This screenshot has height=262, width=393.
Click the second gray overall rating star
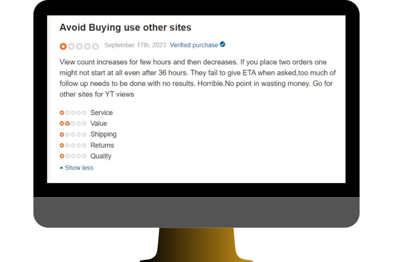[x=71, y=46]
